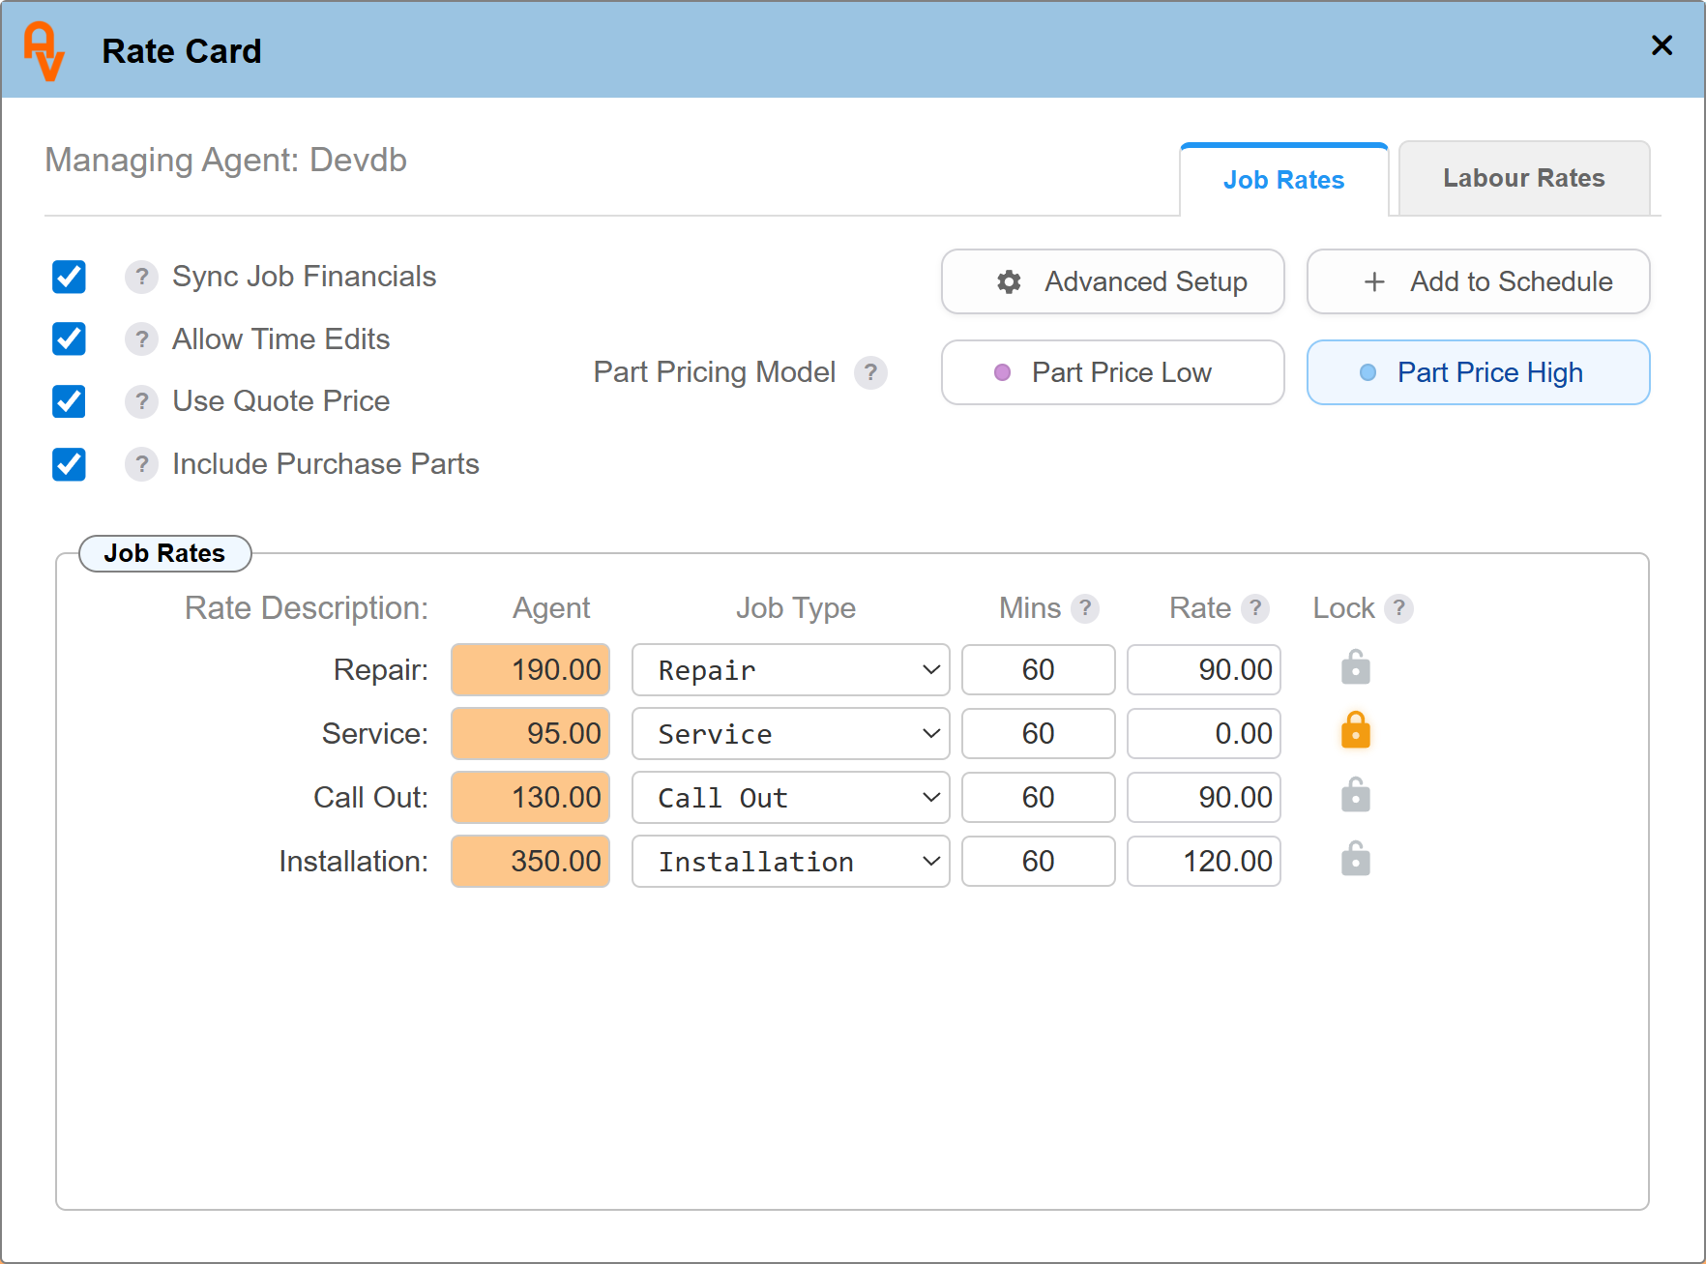1706x1264 pixels.
Task: Click the Service agent amount field
Action: pyautogui.click(x=530, y=734)
